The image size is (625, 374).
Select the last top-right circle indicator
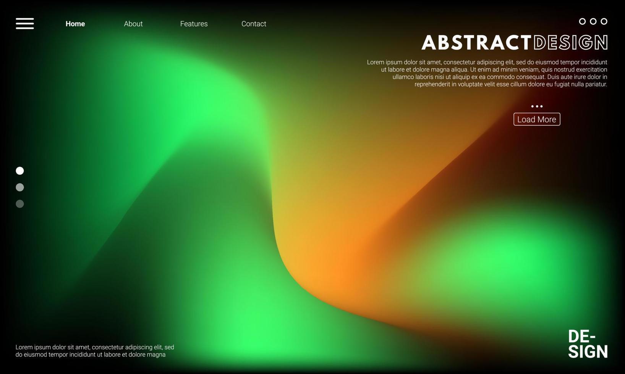tap(604, 21)
